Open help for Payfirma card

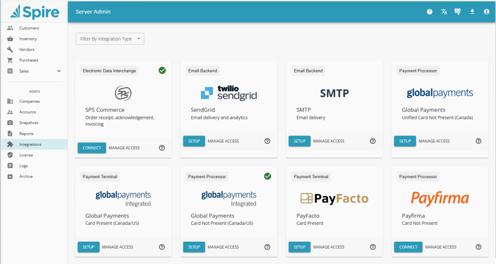pyautogui.click(x=479, y=247)
